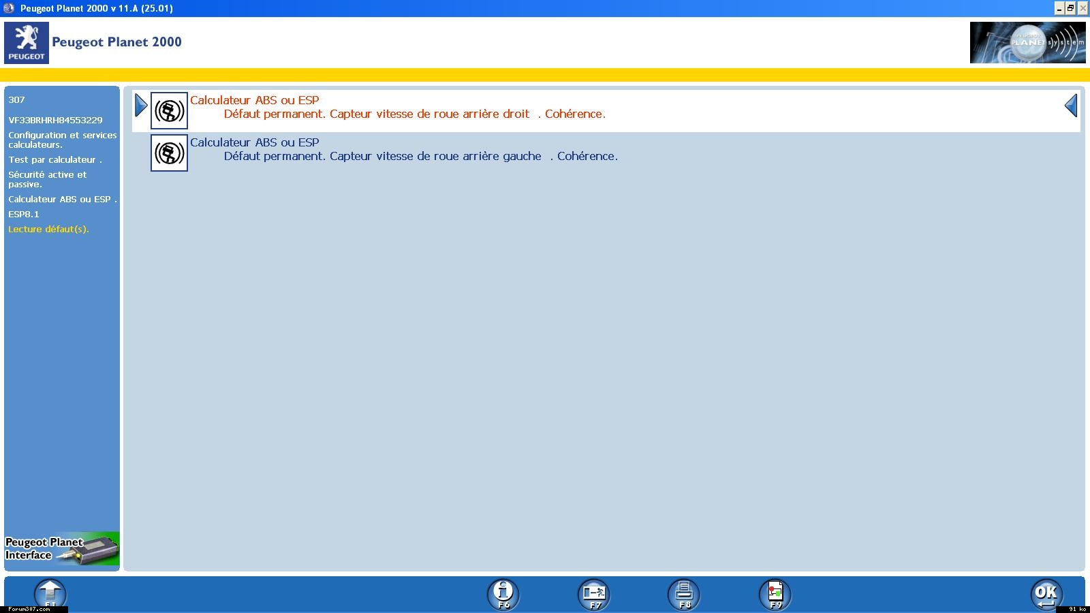
Task: Open the F9 document report icon
Action: point(775,594)
